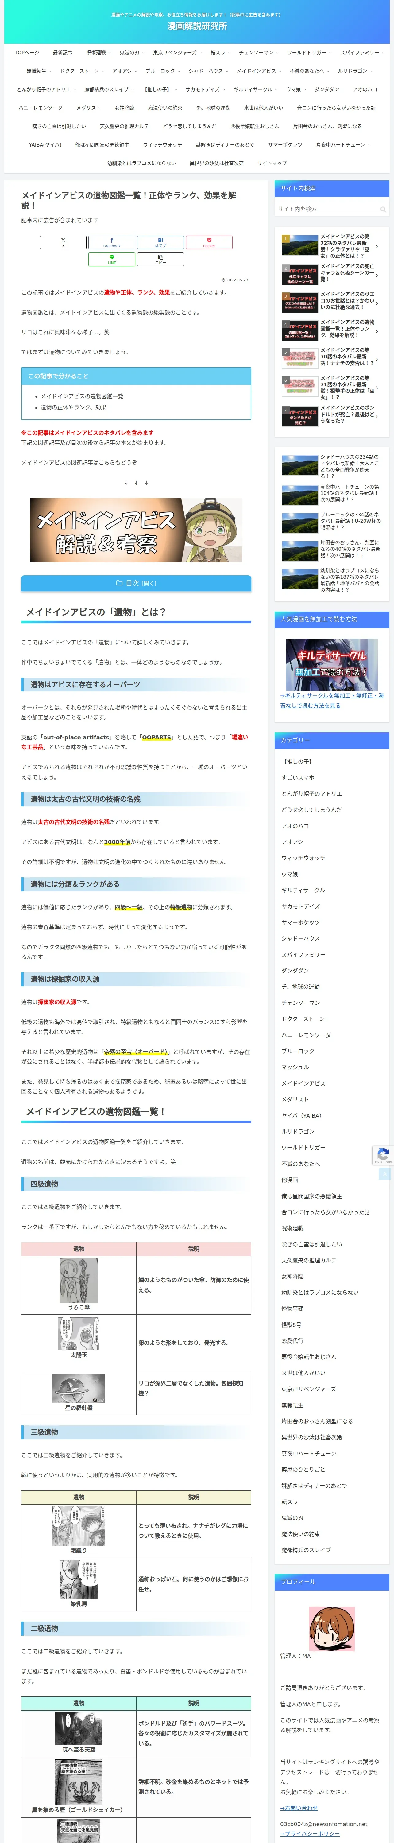Click the 霧織り relic image

click(79, 1527)
